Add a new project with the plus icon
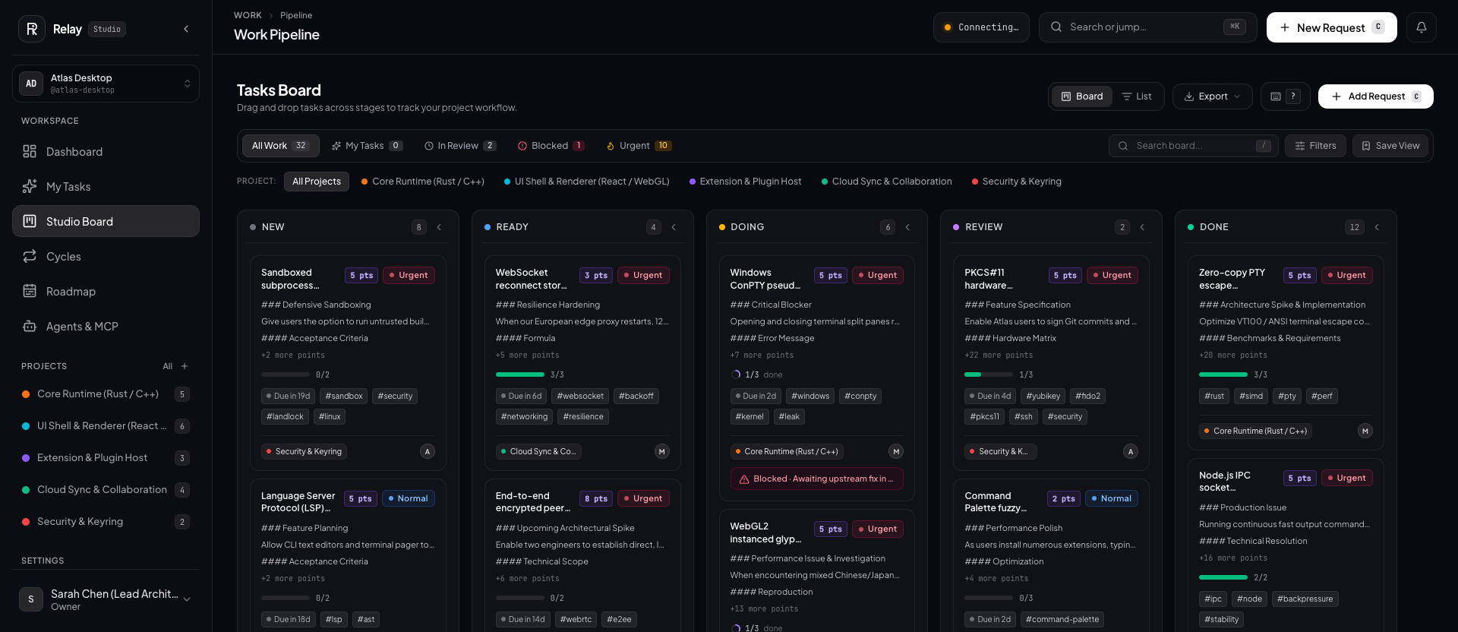Screen dimensions: 1458x632 (x=185, y=366)
